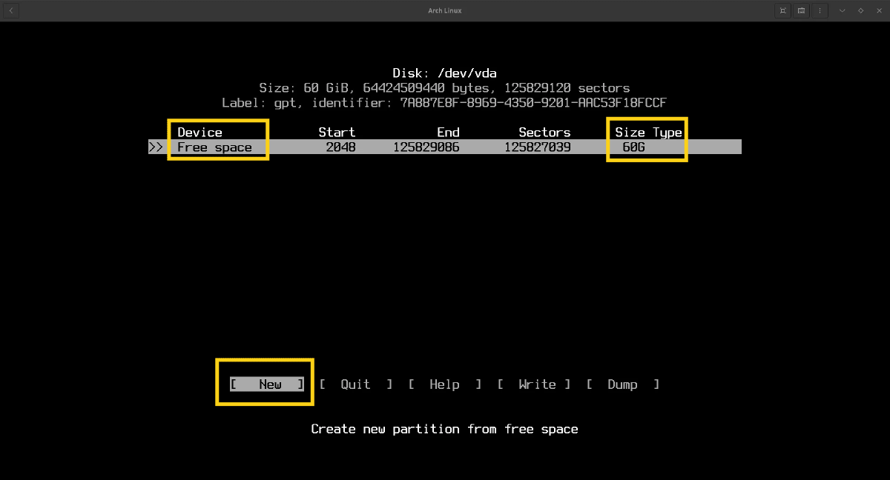
Task: Open the keyboard shortcuts sender icon
Action: (802, 10)
